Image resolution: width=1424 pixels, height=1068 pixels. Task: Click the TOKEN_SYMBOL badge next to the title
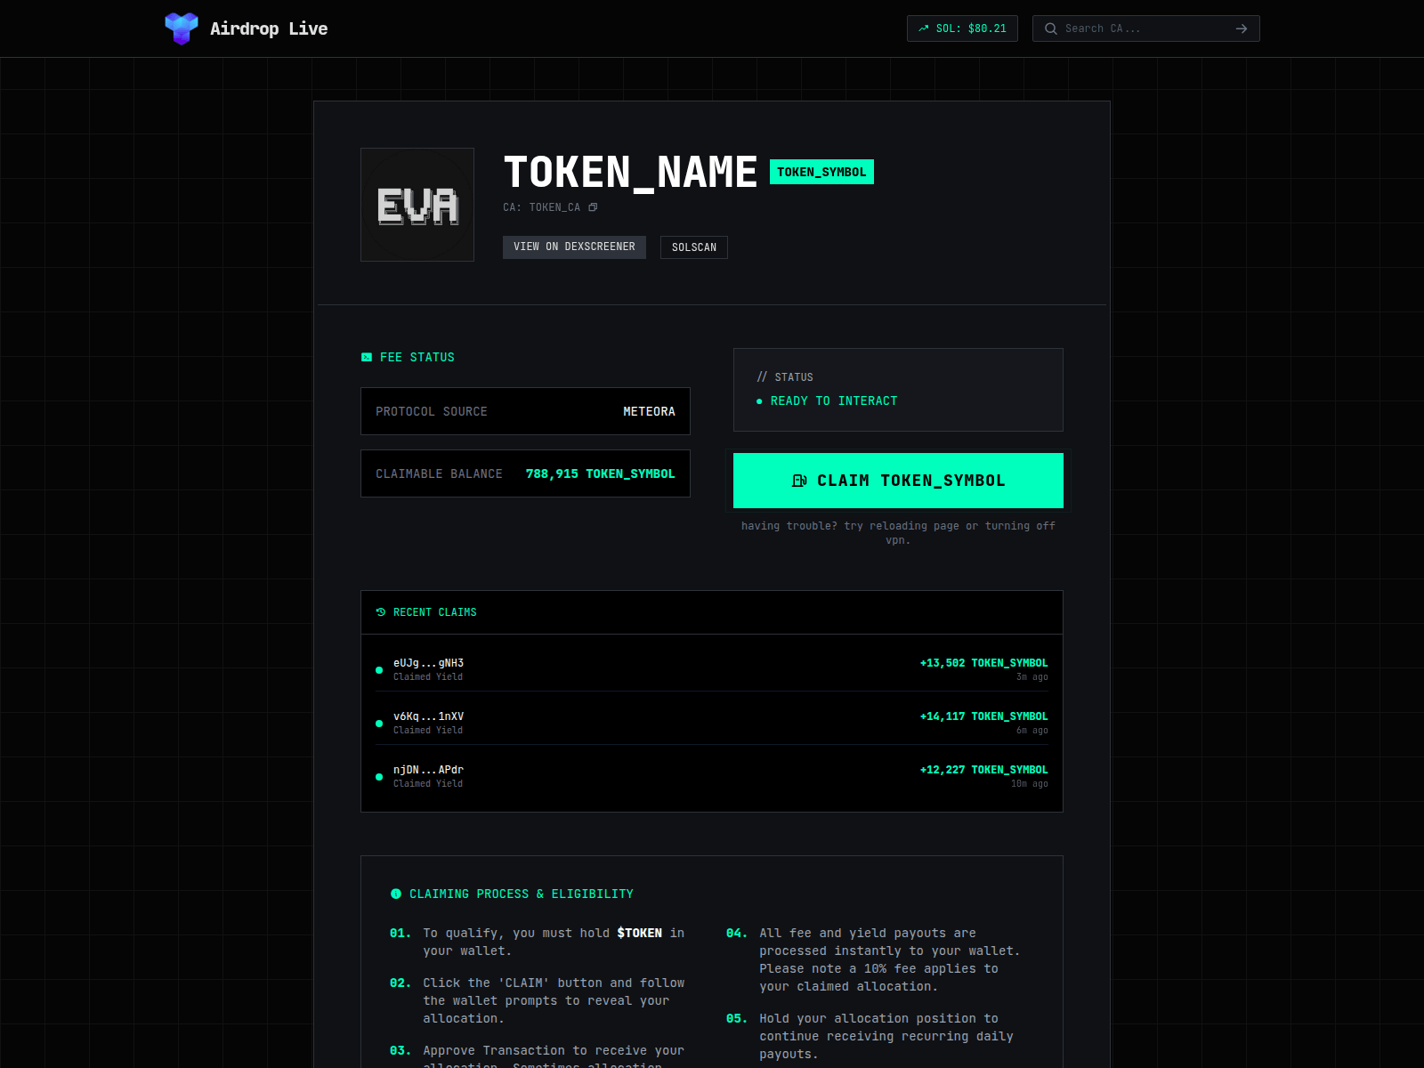pyautogui.click(x=821, y=171)
